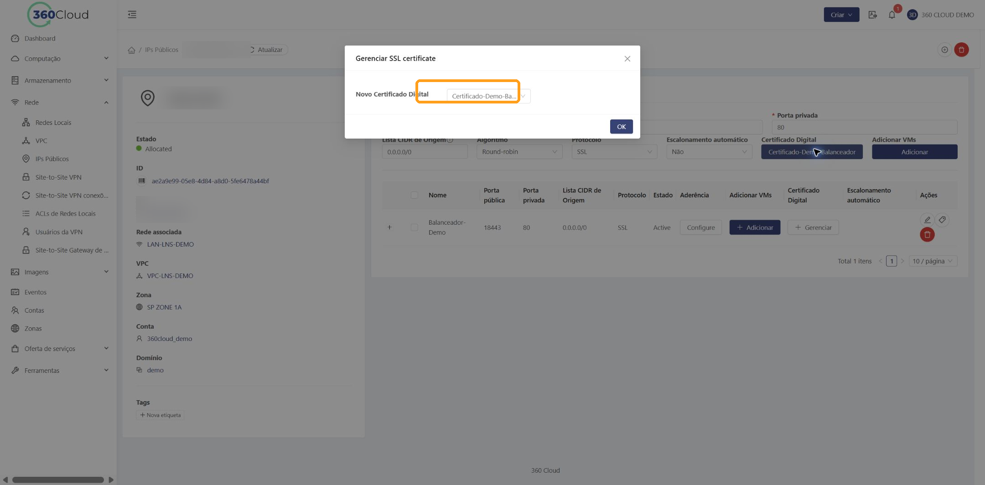Click the LAN-LNS-DEMO network link
Image resolution: width=985 pixels, height=485 pixels.
tap(170, 244)
